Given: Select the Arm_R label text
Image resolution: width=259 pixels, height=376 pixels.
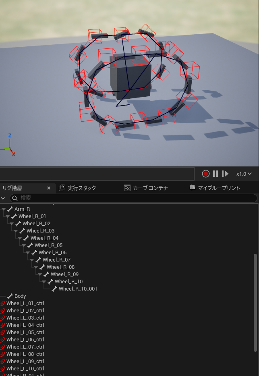Looking at the screenshot, I should point(22,209).
